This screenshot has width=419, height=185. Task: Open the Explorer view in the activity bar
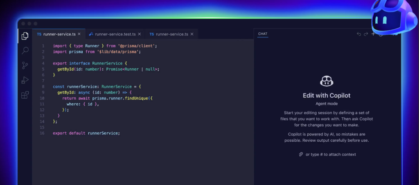(25, 36)
